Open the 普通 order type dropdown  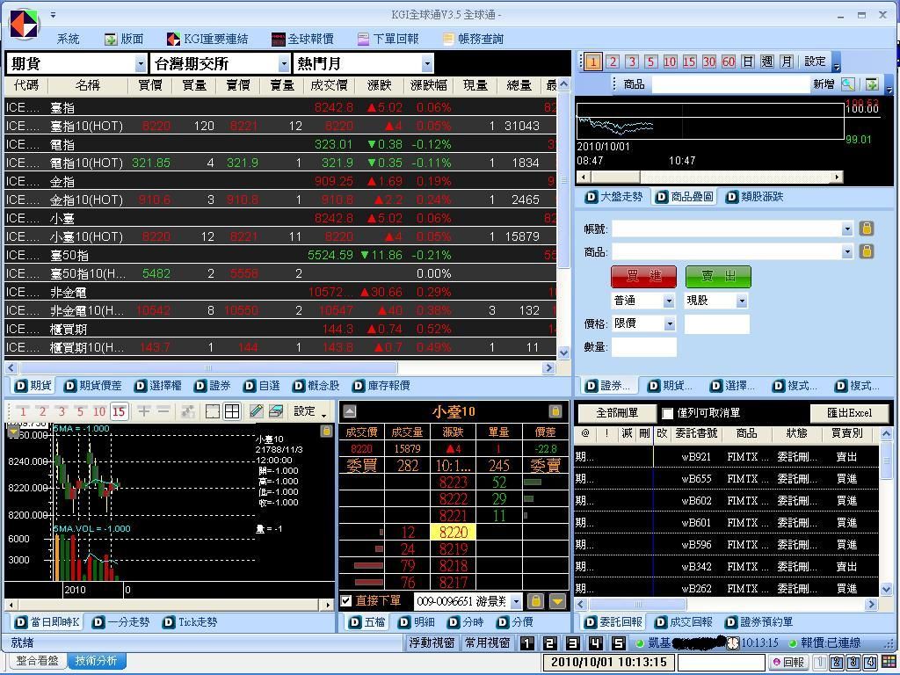click(669, 301)
